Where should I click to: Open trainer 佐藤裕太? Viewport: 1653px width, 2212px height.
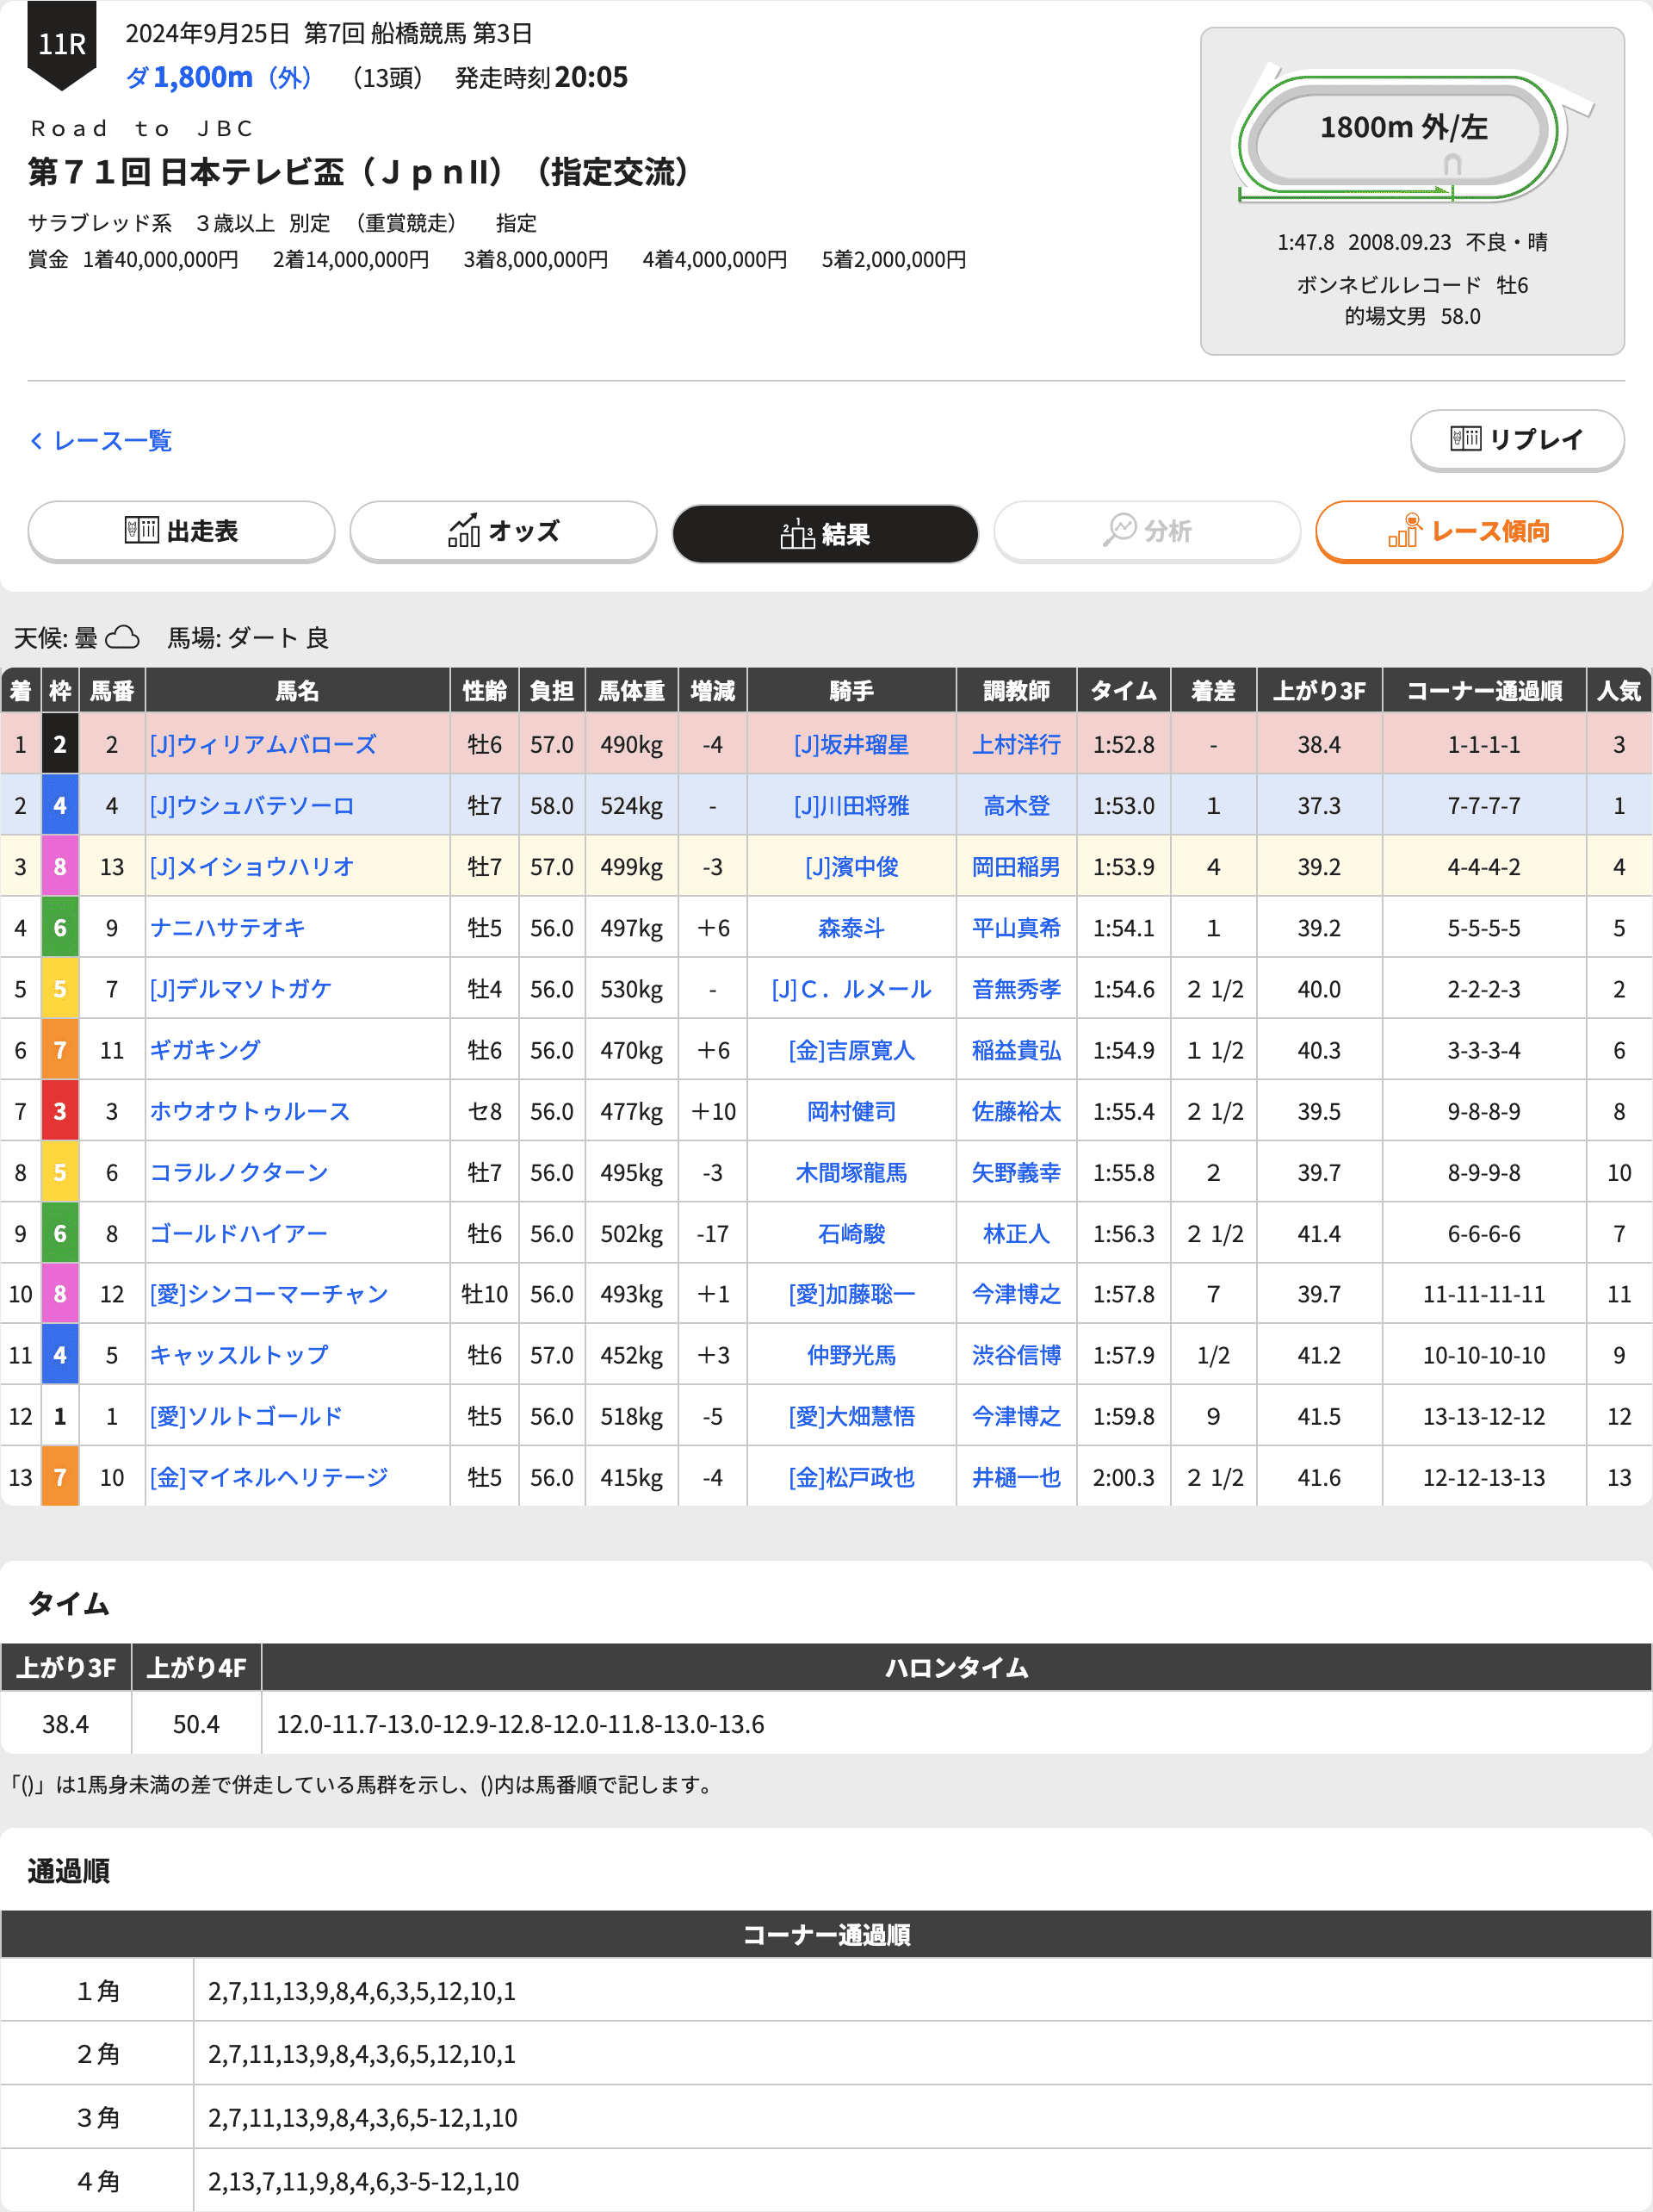coord(1017,1111)
